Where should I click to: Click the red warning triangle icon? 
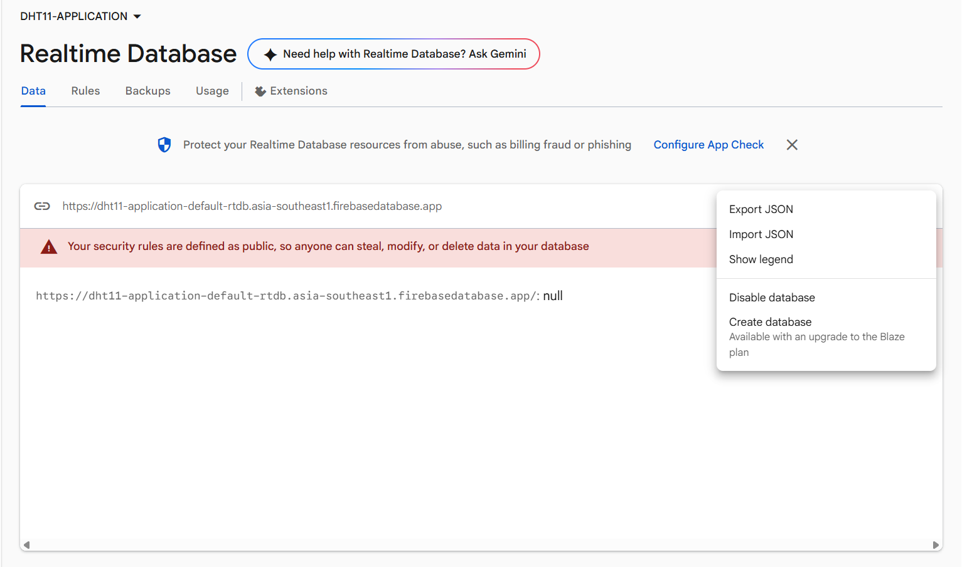[49, 247]
